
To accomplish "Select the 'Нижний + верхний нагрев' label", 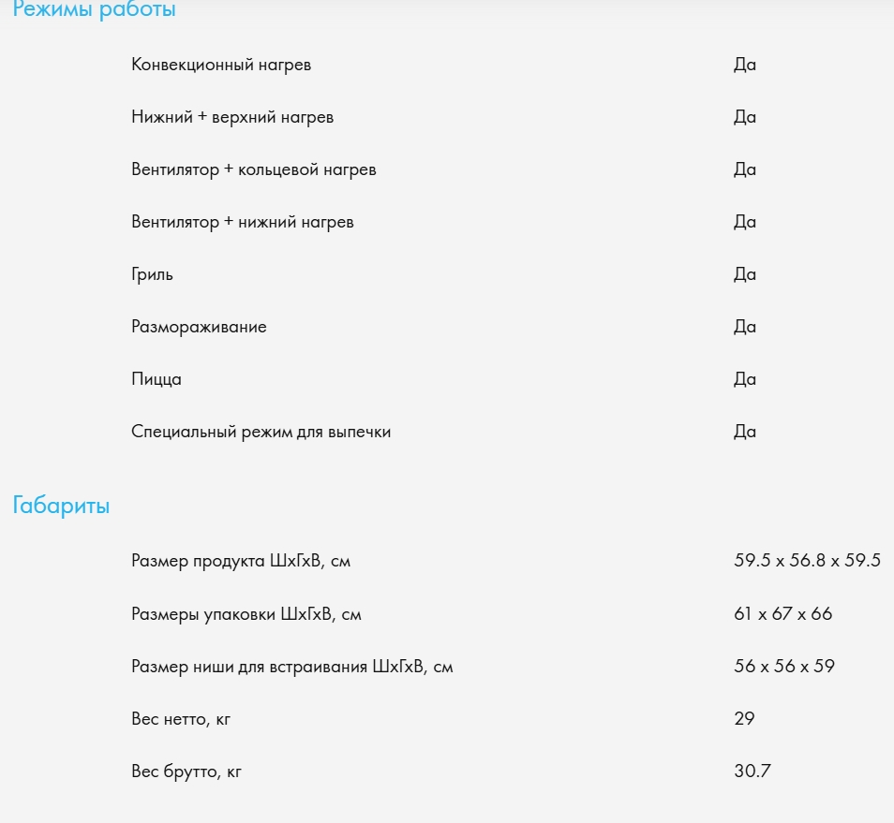I will [x=232, y=117].
